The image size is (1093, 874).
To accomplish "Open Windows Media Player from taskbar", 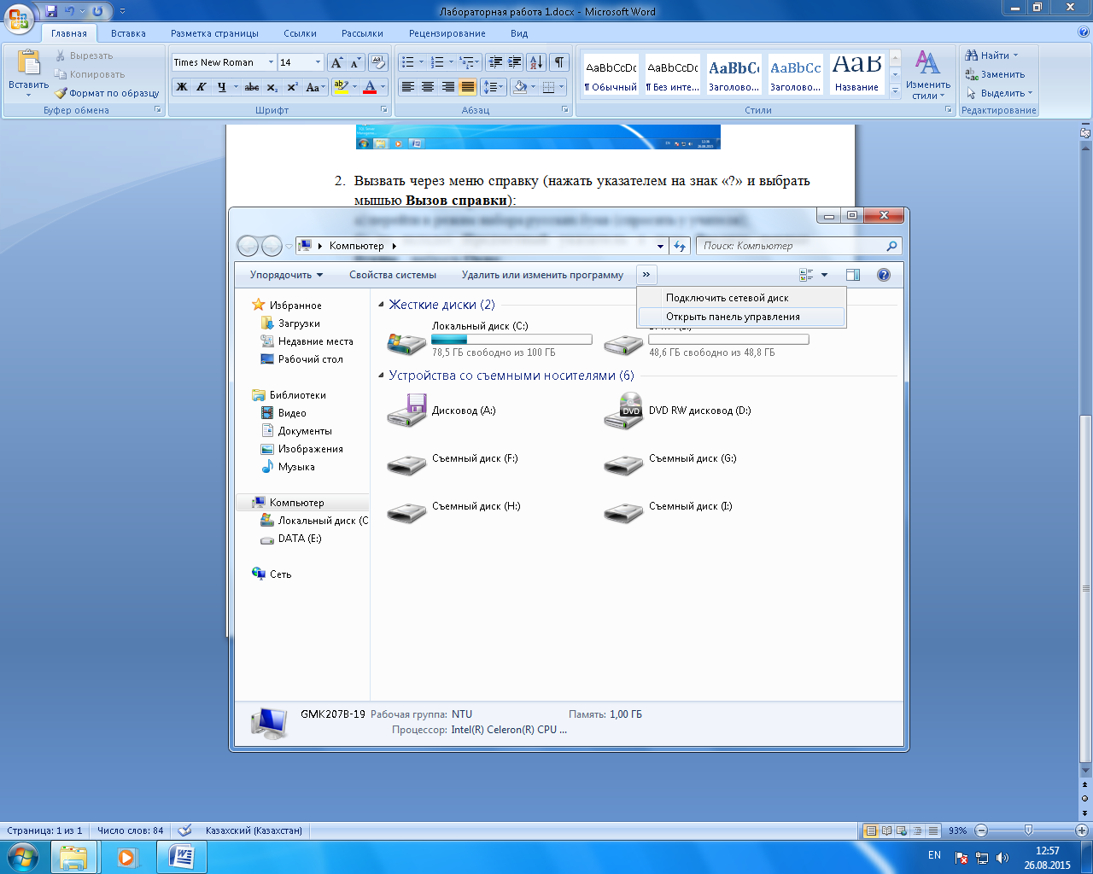I will (x=126, y=857).
